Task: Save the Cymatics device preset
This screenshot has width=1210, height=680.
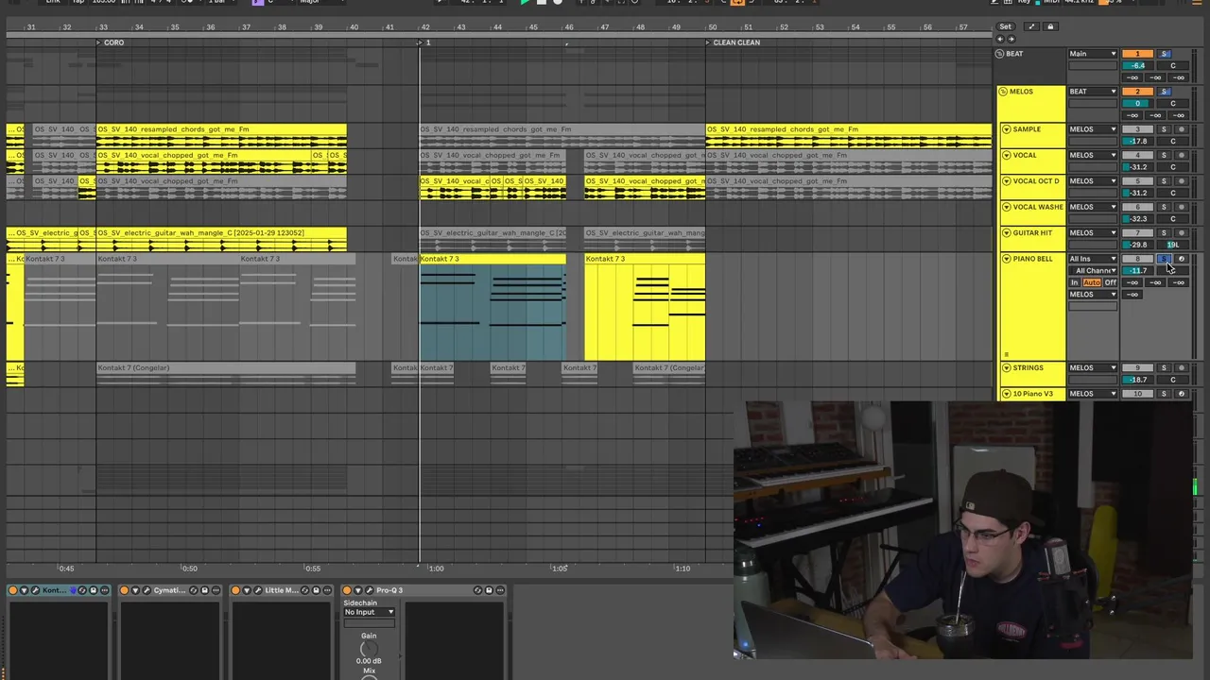Action: (x=204, y=590)
